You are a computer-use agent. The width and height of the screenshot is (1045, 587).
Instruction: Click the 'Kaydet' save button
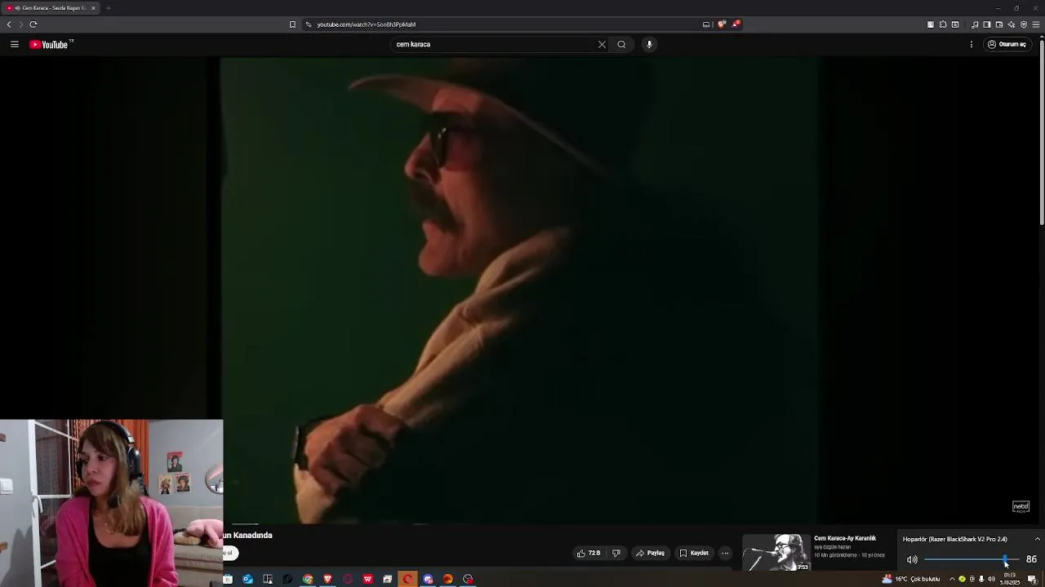694,553
